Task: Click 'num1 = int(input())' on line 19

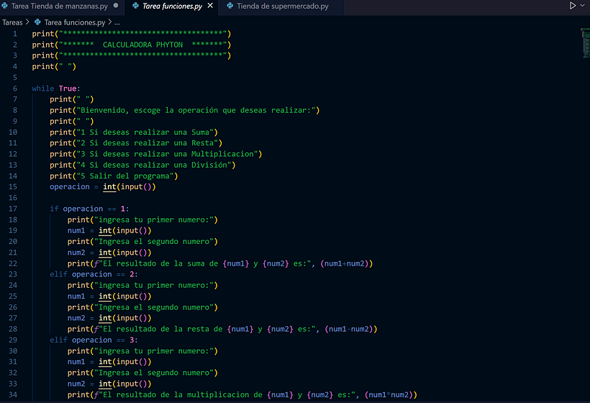Action: pyautogui.click(x=109, y=230)
